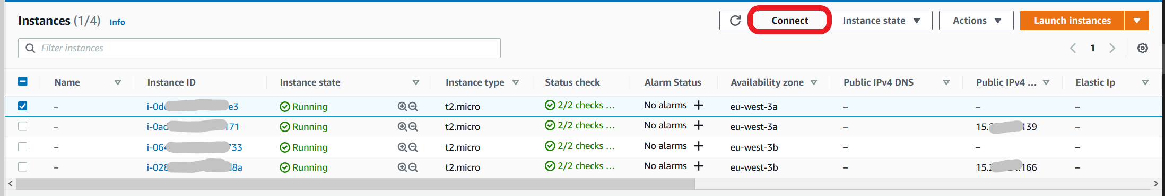Screen dimensions: 1165x196
Task: Open the instance ID ending in 8a
Action: coord(194,167)
